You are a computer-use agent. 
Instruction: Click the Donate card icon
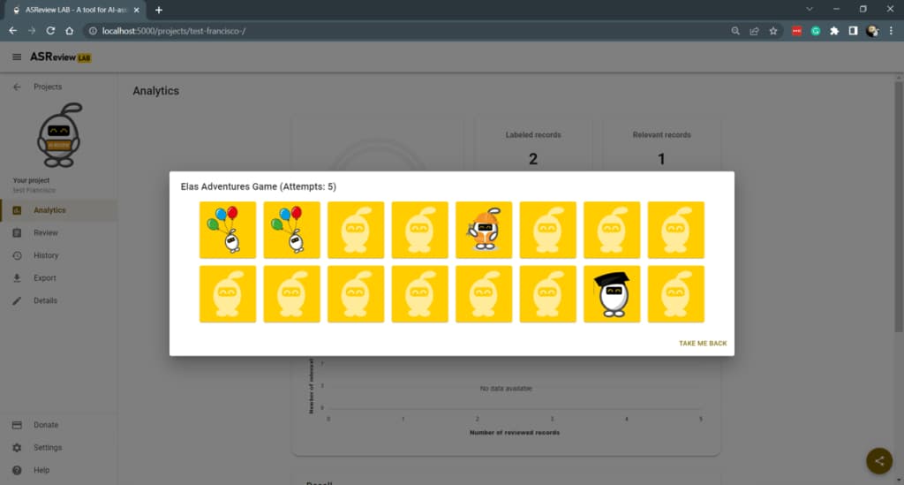click(x=17, y=425)
